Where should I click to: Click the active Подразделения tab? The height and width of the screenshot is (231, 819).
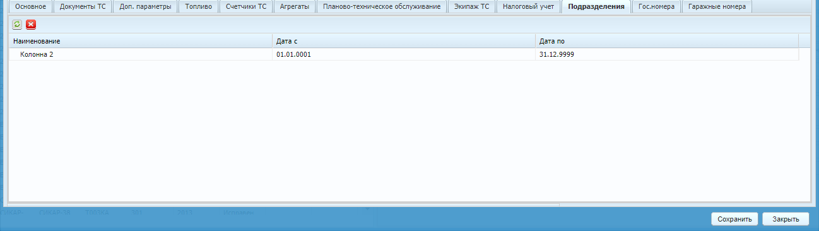[596, 7]
